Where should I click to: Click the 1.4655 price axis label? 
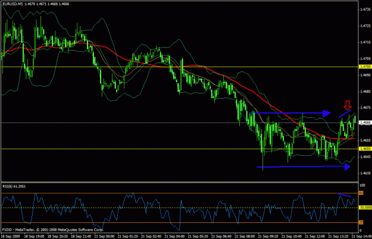tap(365, 140)
